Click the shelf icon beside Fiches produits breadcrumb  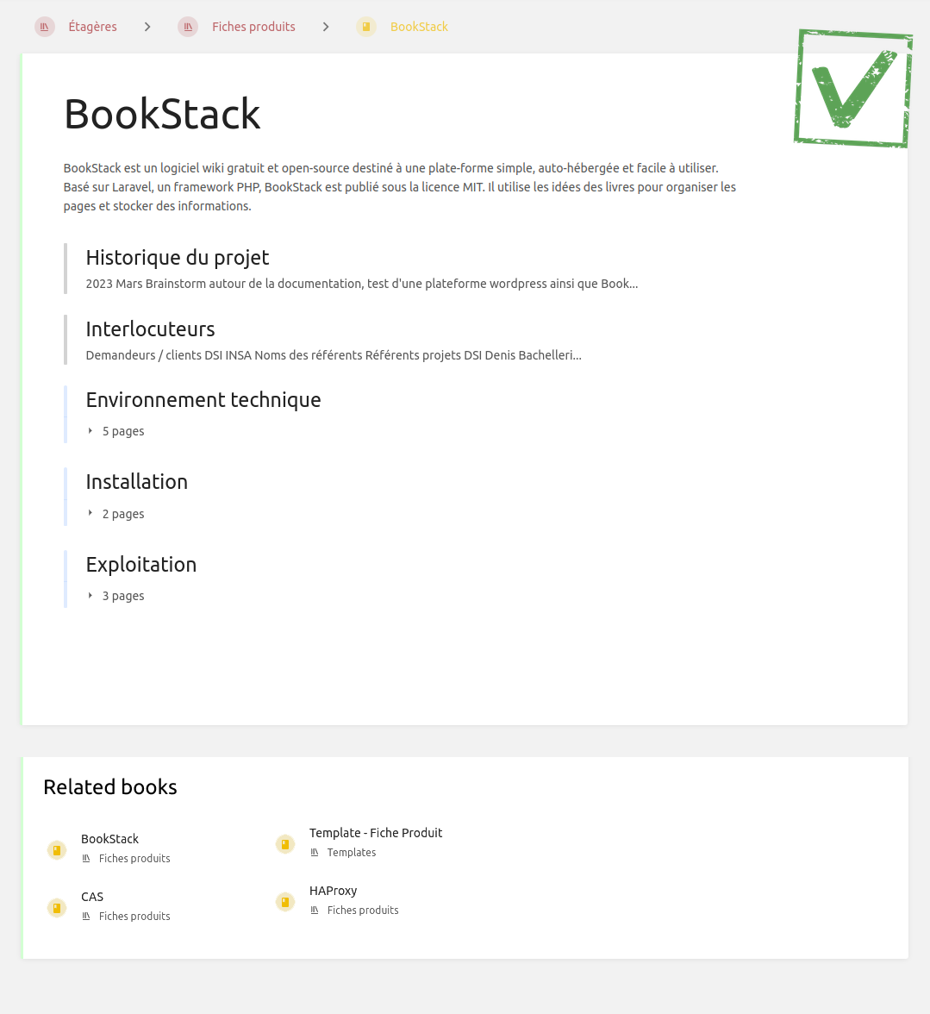click(187, 26)
